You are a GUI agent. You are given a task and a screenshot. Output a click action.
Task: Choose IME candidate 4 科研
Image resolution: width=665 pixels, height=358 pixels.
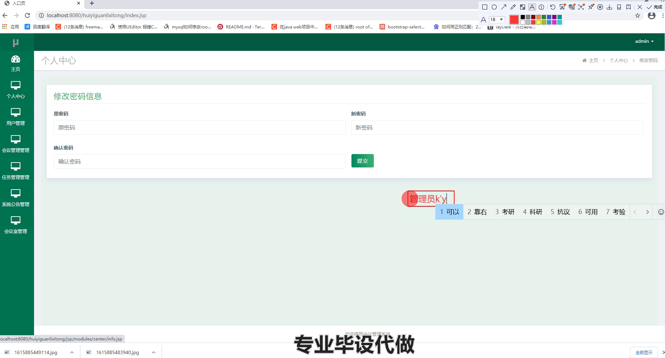pyautogui.click(x=532, y=212)
